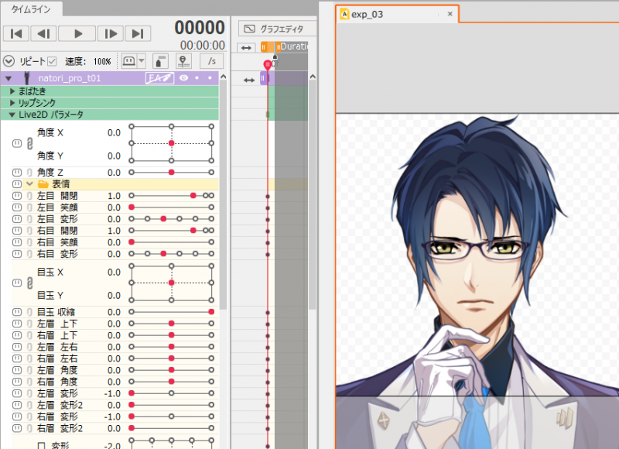Collapse the Live2D パラメータ group
The image size is (619, 449).
point(12,115)
